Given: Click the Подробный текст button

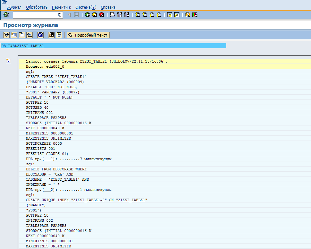Looking at the screenshot, I should [x=88, y=35].
